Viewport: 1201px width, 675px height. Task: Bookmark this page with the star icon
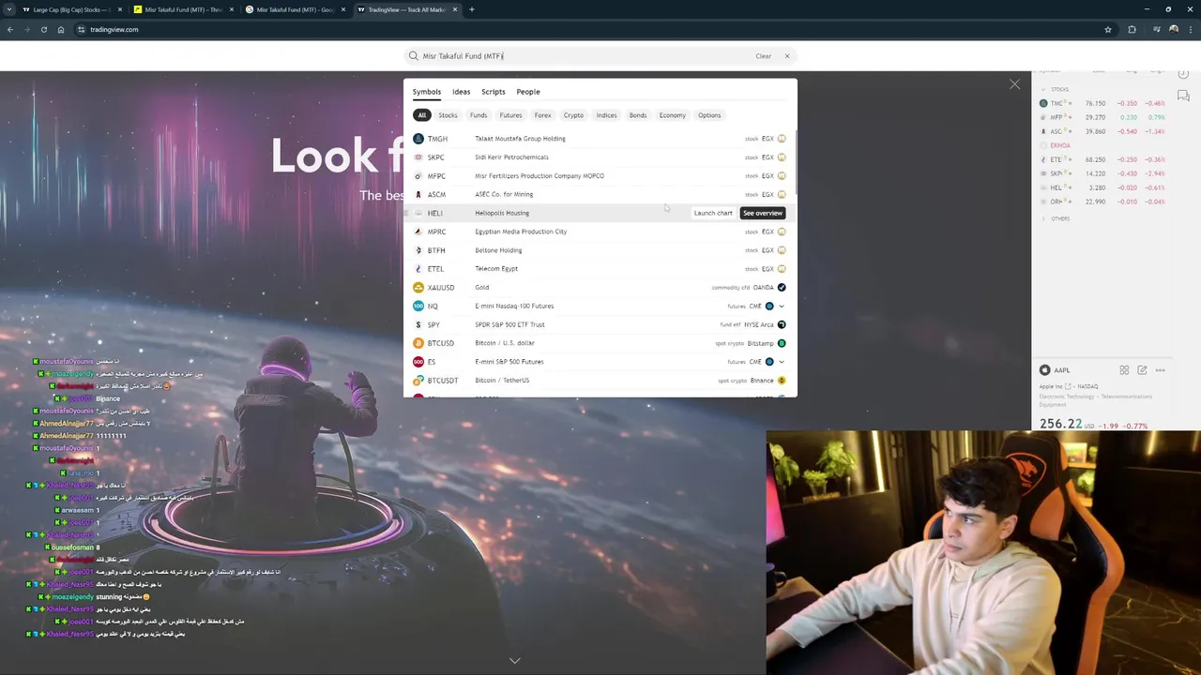coord(1108,29)
